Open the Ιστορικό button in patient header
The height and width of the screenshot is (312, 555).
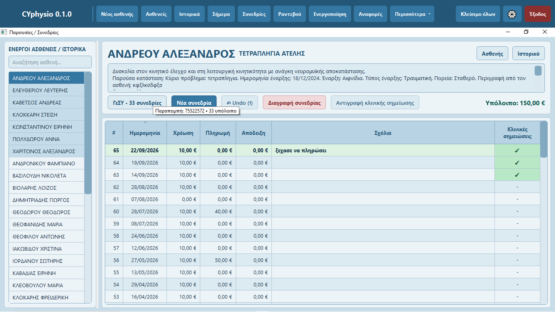529,53
